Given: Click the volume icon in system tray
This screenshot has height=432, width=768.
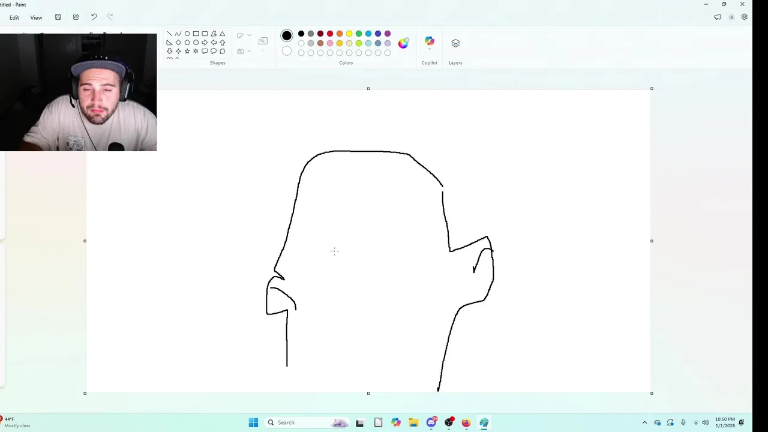Looking at the screenshot, I should pyautogui.click(x=706, y=422).
